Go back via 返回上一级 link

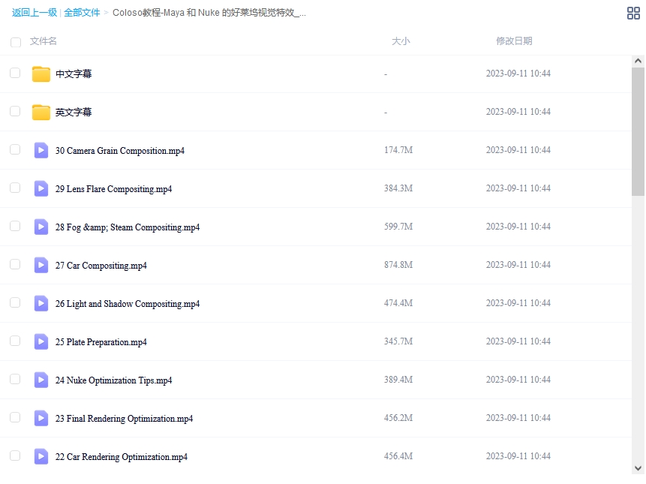(x=34, y=13)
